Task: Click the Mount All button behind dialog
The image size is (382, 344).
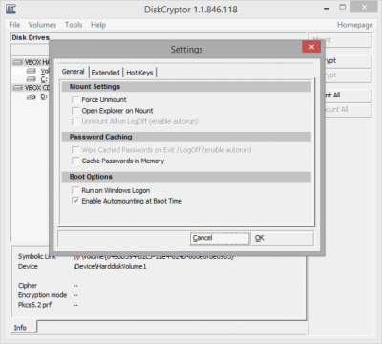Action: click(x=348, y=95)
